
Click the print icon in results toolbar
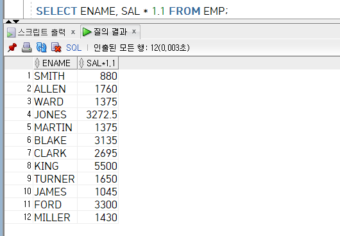tap(26, 48)
